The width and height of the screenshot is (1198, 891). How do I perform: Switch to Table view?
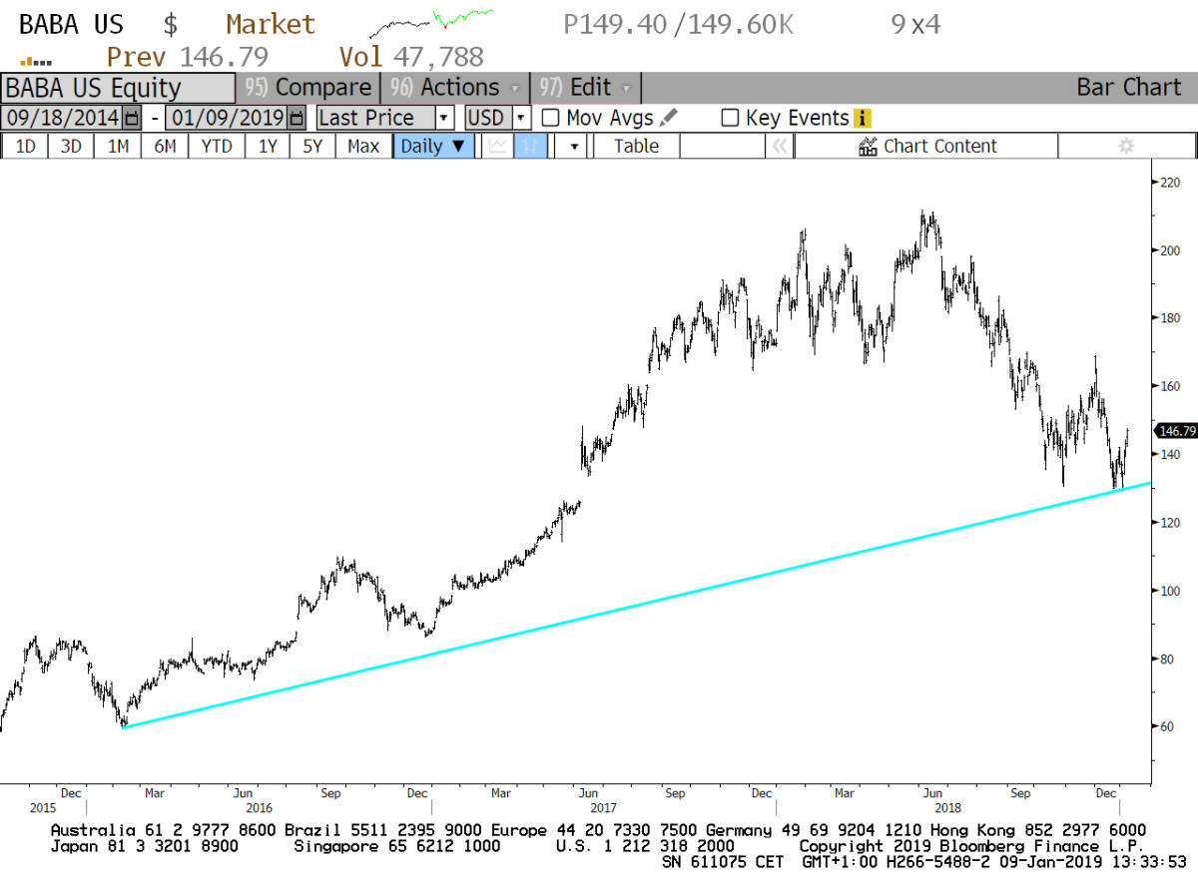(x=636, y=146)
